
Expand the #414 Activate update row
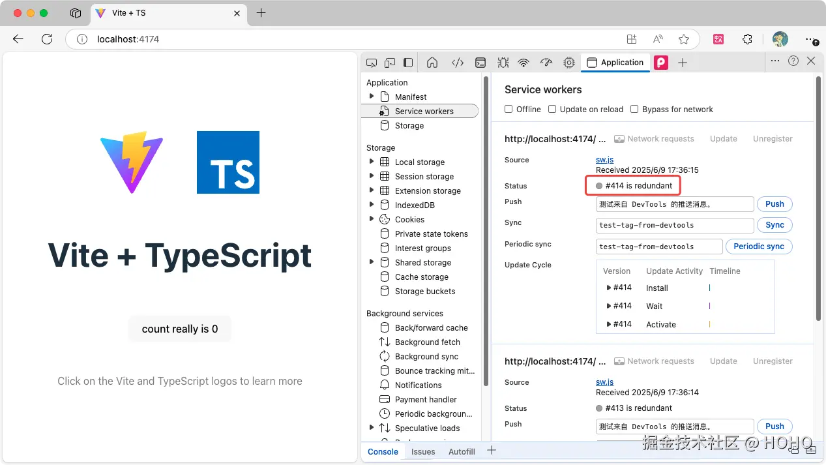608,324
